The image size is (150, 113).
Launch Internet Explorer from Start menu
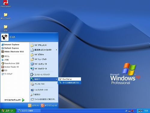[10, 45]
